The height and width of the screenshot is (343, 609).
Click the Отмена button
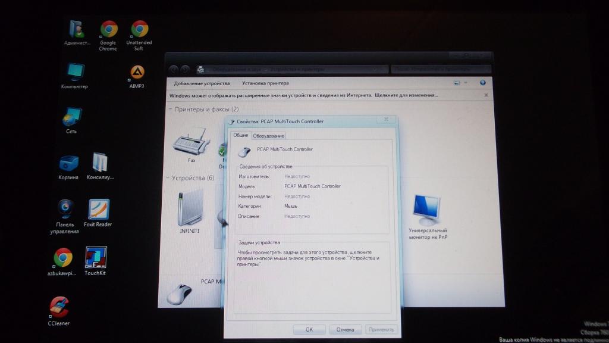click(345, 329)
